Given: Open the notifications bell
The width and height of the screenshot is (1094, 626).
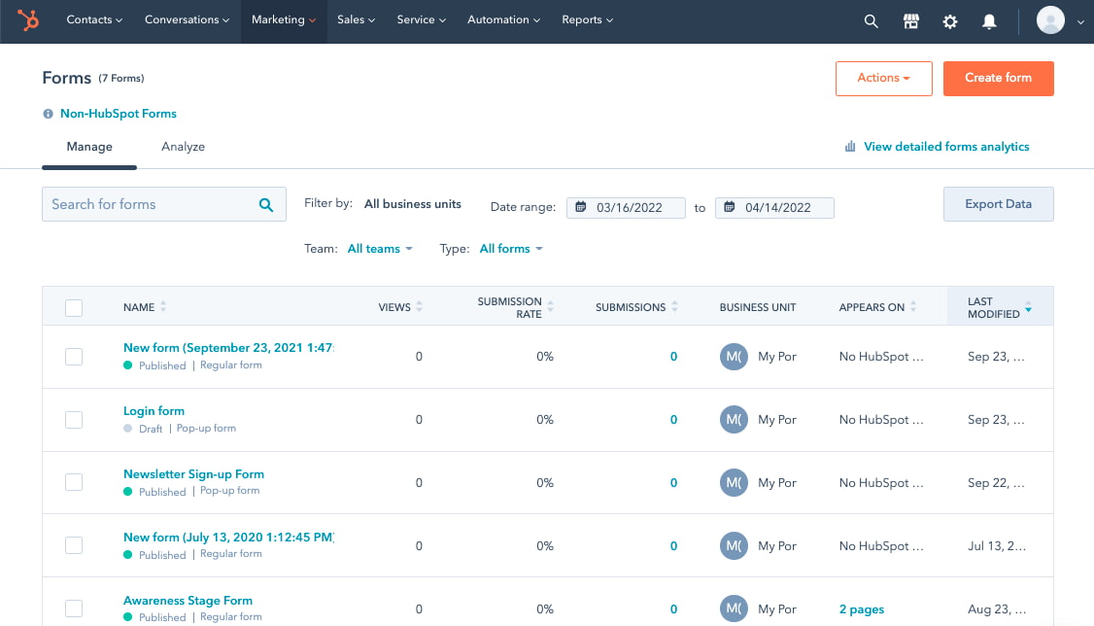Looking at the screenshot, I should (x=989, y=20).
